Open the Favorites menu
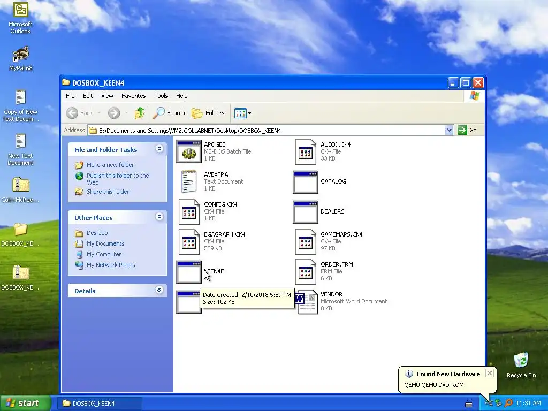The height and width of the screenshot is (411, 548). (x=133, y=96)
